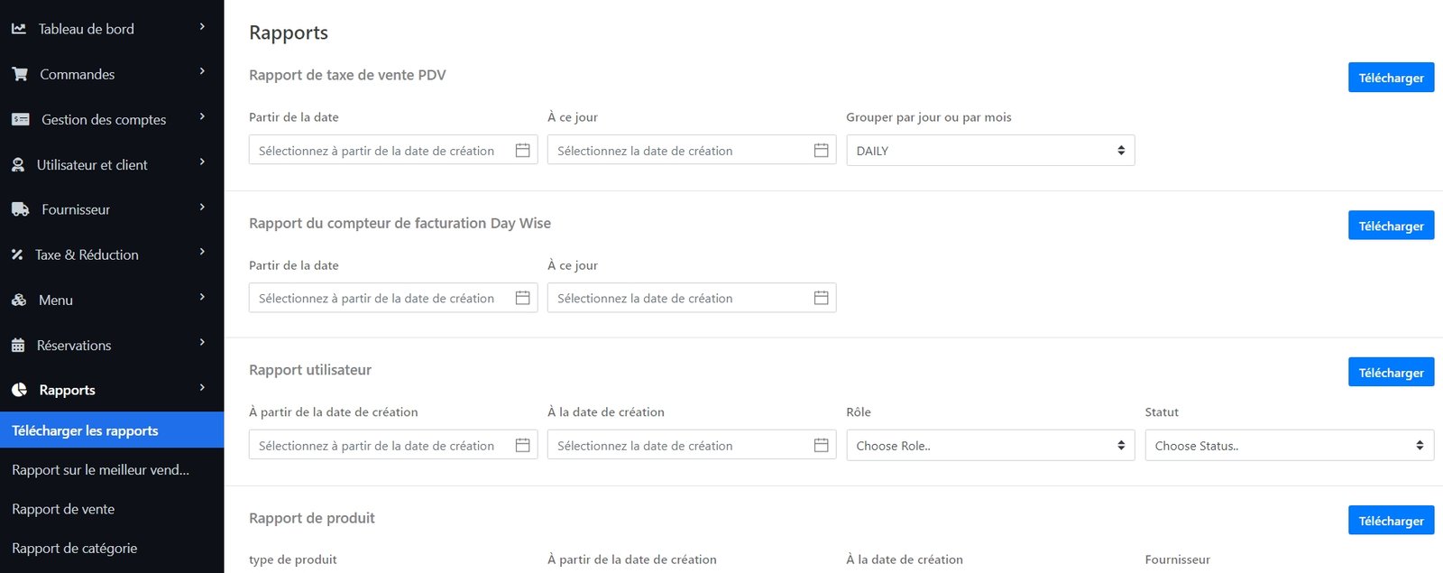Open the Choose Role dropdown
This screenshot has height=573, width=1443.
point(989,445)
